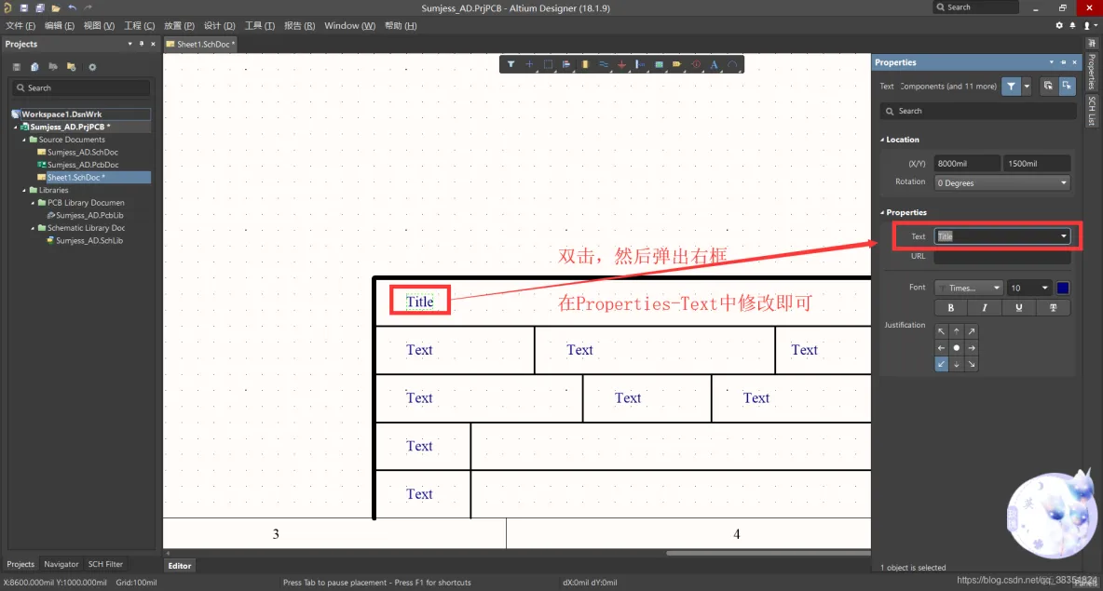This screenshot has height=591, width=1103.
Task: Open the filter options arrow beside the funnel
Action: pyautogui.click(x=1027, y=87)
